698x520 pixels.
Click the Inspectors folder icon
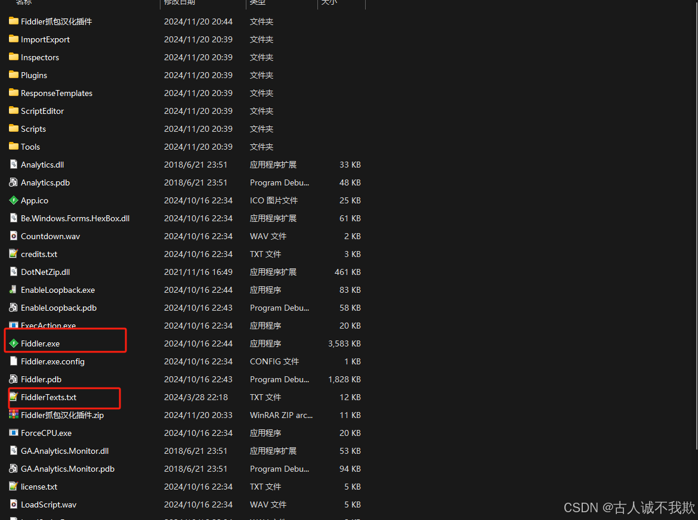pyautogui.click(x=14, y=57)
